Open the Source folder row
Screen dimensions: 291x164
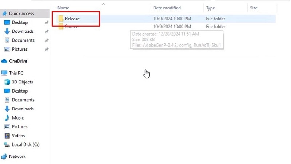(166, 27)
